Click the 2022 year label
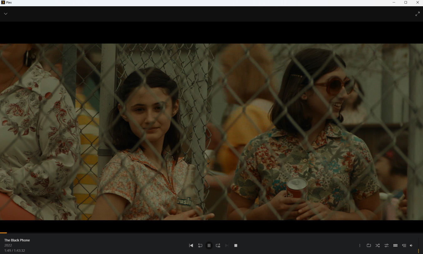This screenshot has width=423, height=254. (x=8, y=245)
